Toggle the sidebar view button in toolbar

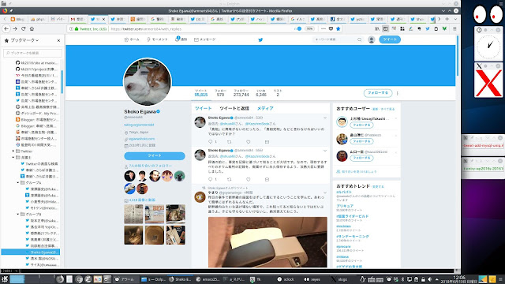(x=386, y=28)
